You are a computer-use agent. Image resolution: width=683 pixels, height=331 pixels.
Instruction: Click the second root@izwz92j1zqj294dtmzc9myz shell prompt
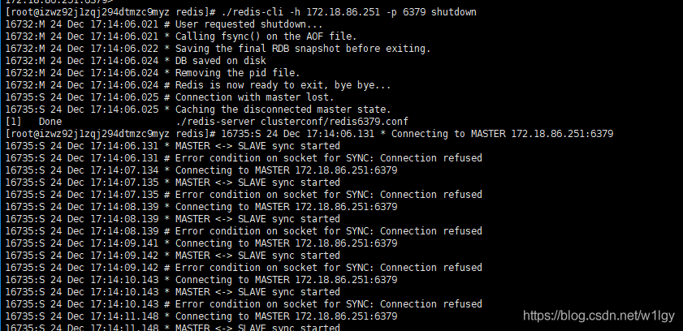pyautogui.click(x=110, y=134)
